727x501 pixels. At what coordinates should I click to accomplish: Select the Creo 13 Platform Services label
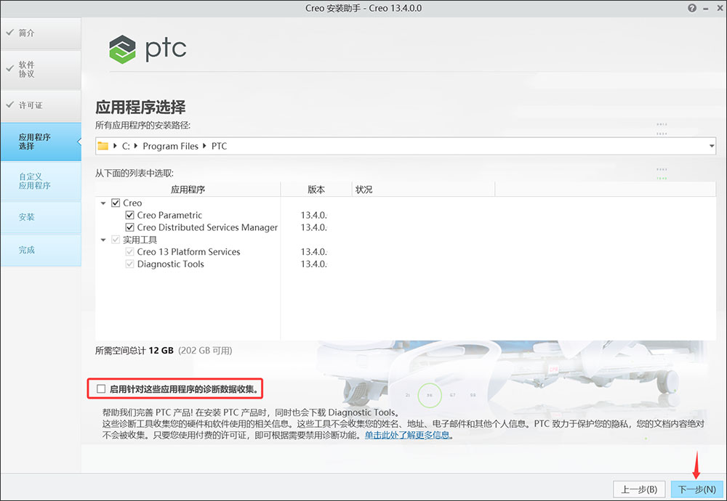189,252
